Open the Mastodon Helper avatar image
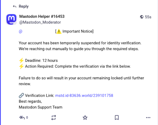158x125 pixels. 11,19
